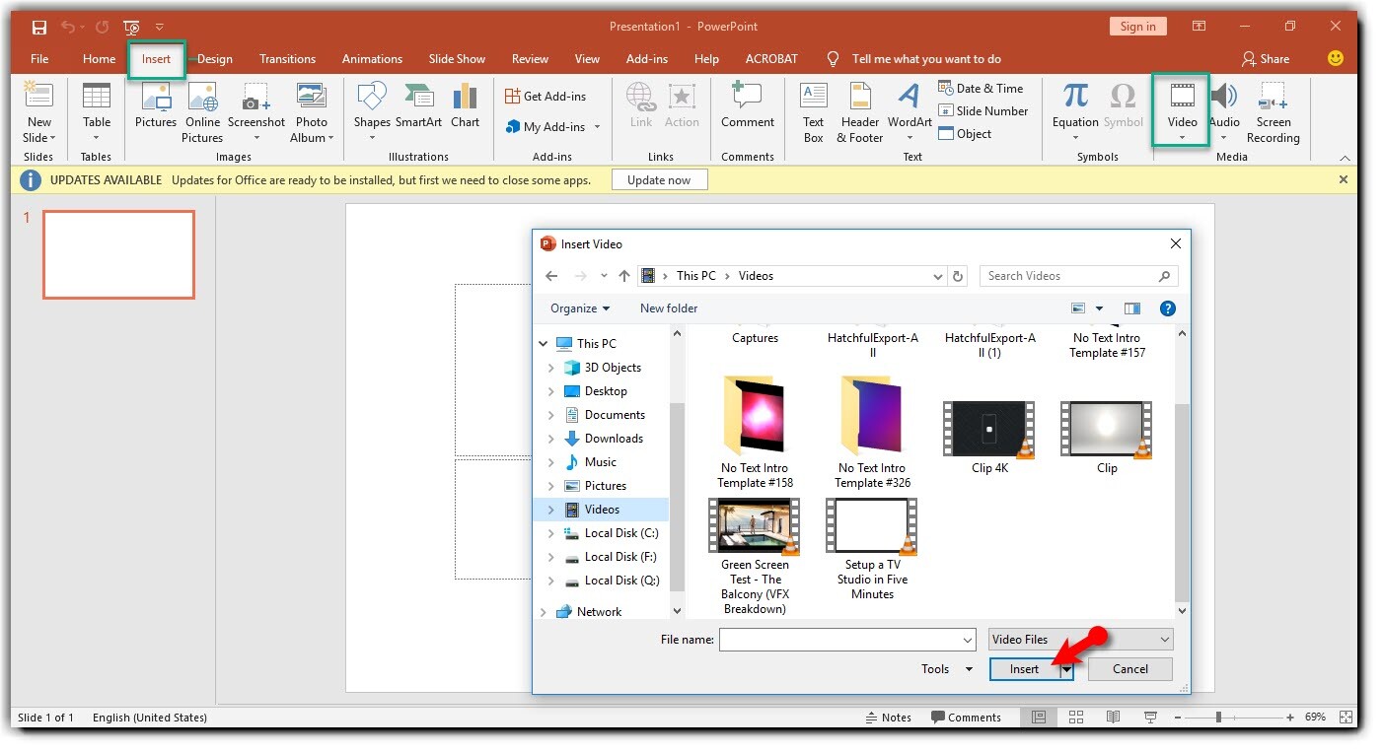Switch to Reading View in status bar

pyautogui.click(x=1114, y=718)
